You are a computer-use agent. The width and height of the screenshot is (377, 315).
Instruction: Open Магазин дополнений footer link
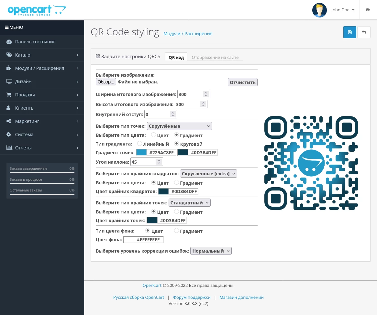pos(241,298)
